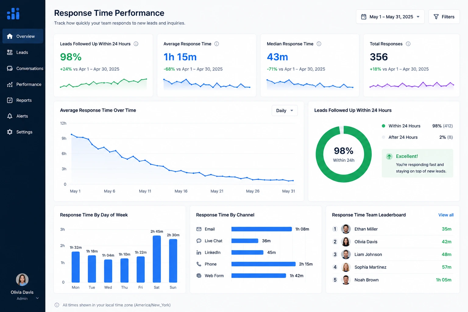Click the 1h 15m average response value
This screenshot has height=312, width=468.
[180, 57]
